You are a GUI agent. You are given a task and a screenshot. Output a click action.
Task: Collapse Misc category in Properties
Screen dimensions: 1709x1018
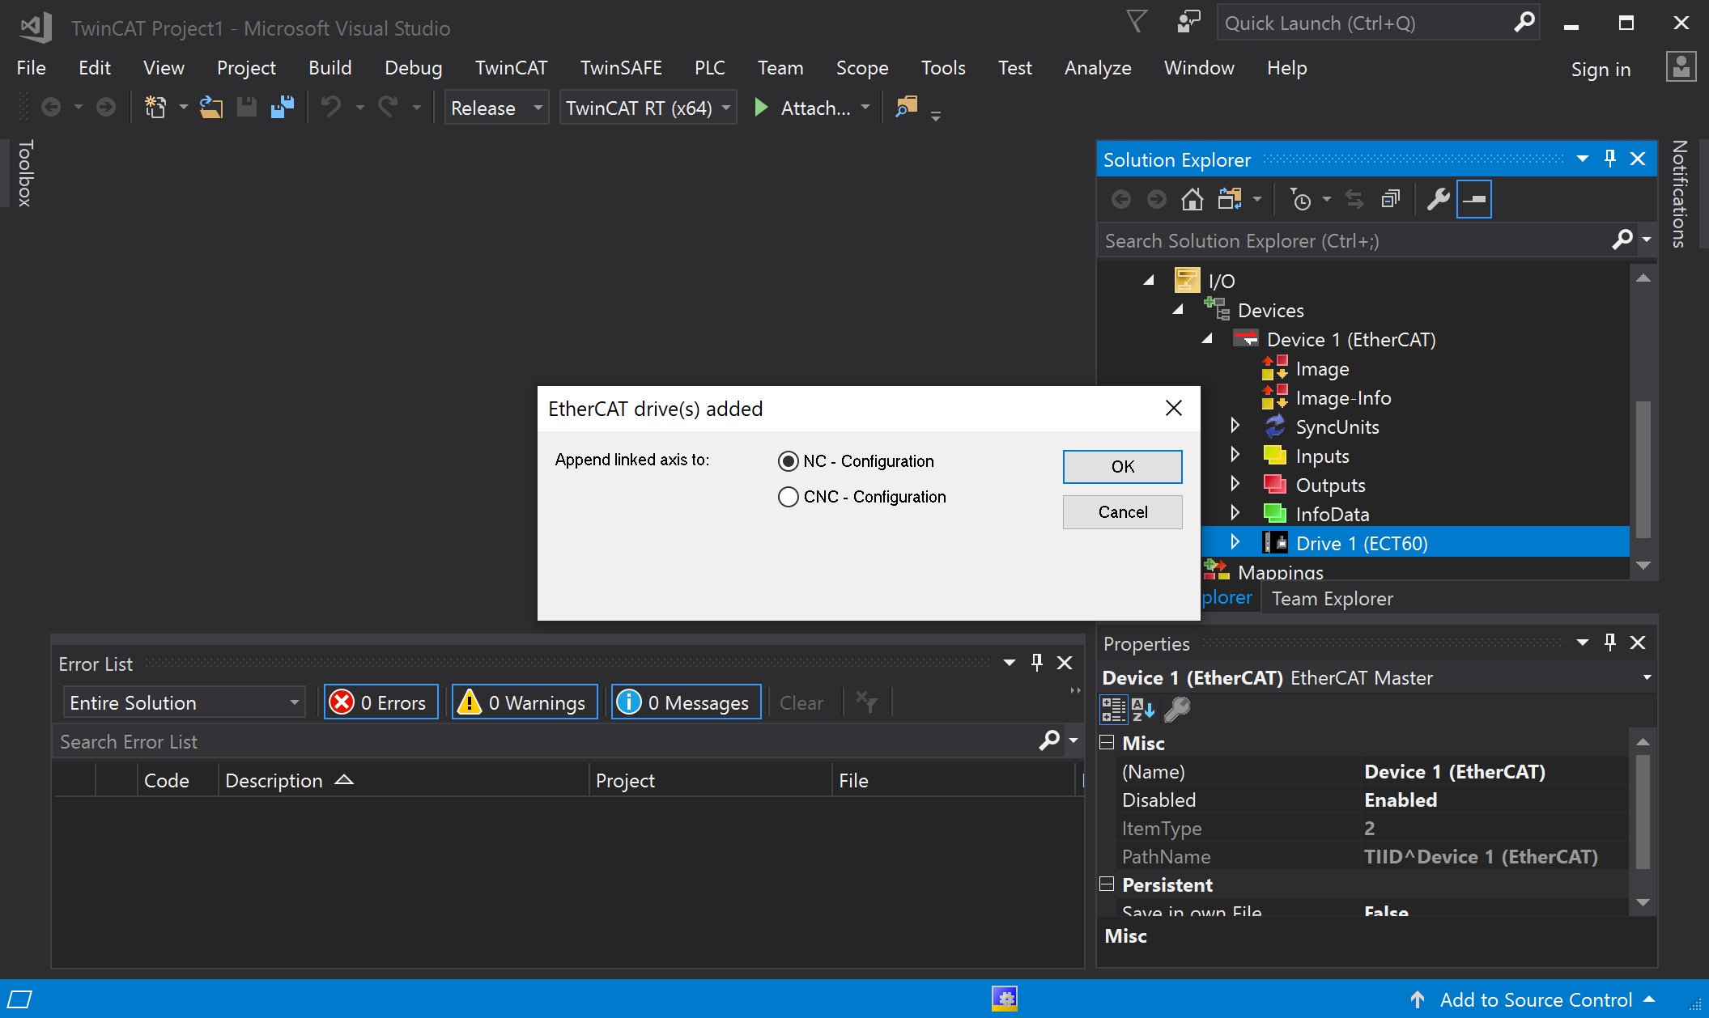point(1107,742)
